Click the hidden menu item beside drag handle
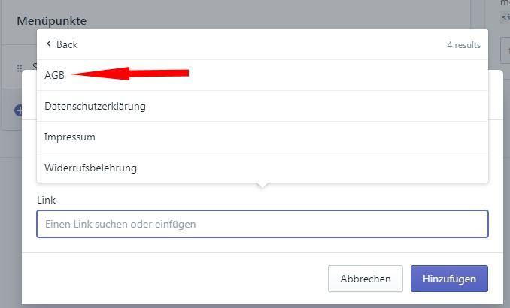This screenshot has height=308, width=510. (x=34, y=67)
